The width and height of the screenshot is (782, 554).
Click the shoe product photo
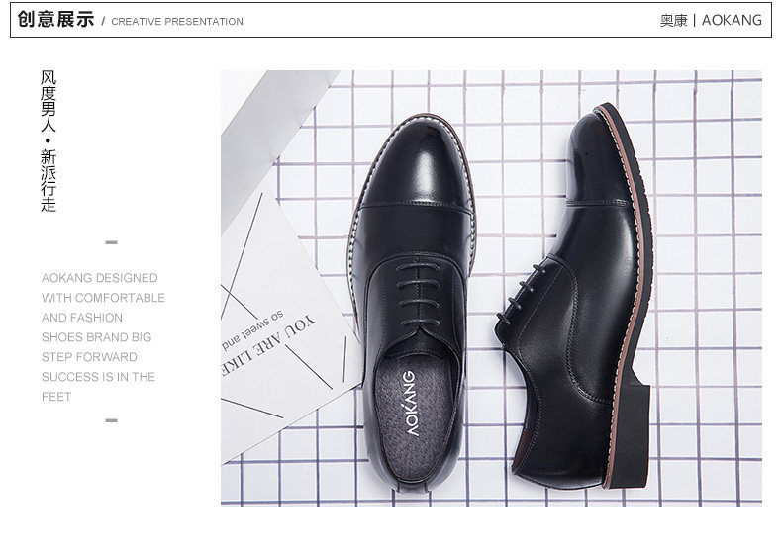[x=491, y=288]
